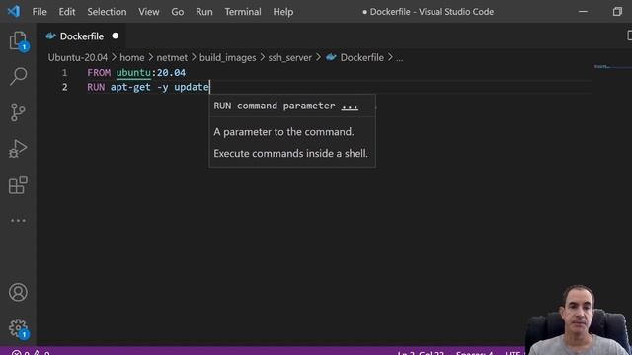The width and height of the screenshot is (632, 355).
Task: Open the Source Control view icon
Action: pyautogui.click(x=18, y=112)
